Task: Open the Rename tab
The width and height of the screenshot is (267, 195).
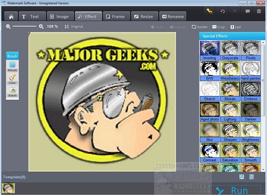Action: [x=173, y=17]
